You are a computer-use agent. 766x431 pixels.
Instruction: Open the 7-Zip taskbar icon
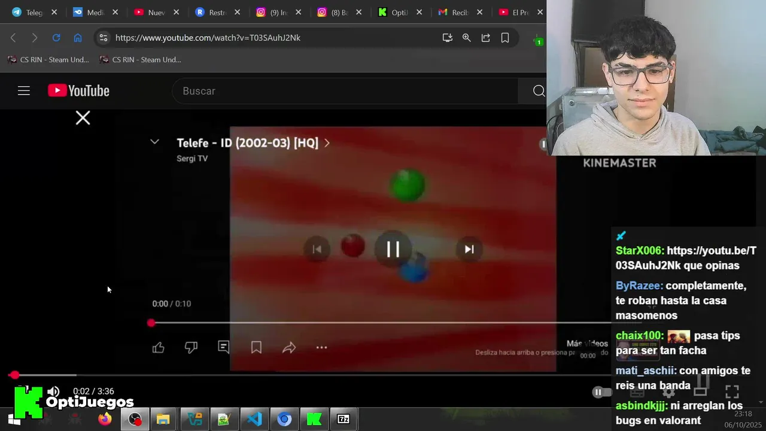344,419
